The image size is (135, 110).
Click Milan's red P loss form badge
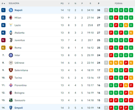[116, 18]
